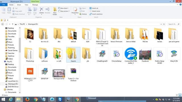
Task: Open the lenovo kitkat folder
Action: (131, 35)
